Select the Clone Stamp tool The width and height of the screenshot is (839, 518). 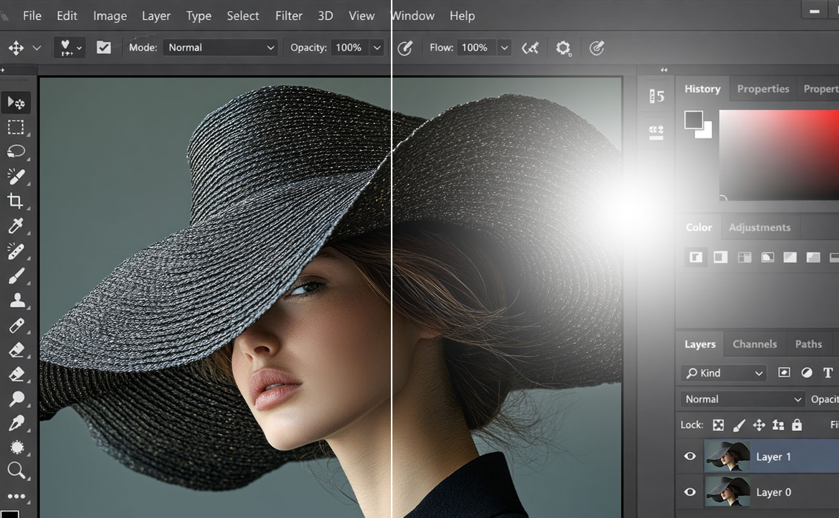(17, 300)
